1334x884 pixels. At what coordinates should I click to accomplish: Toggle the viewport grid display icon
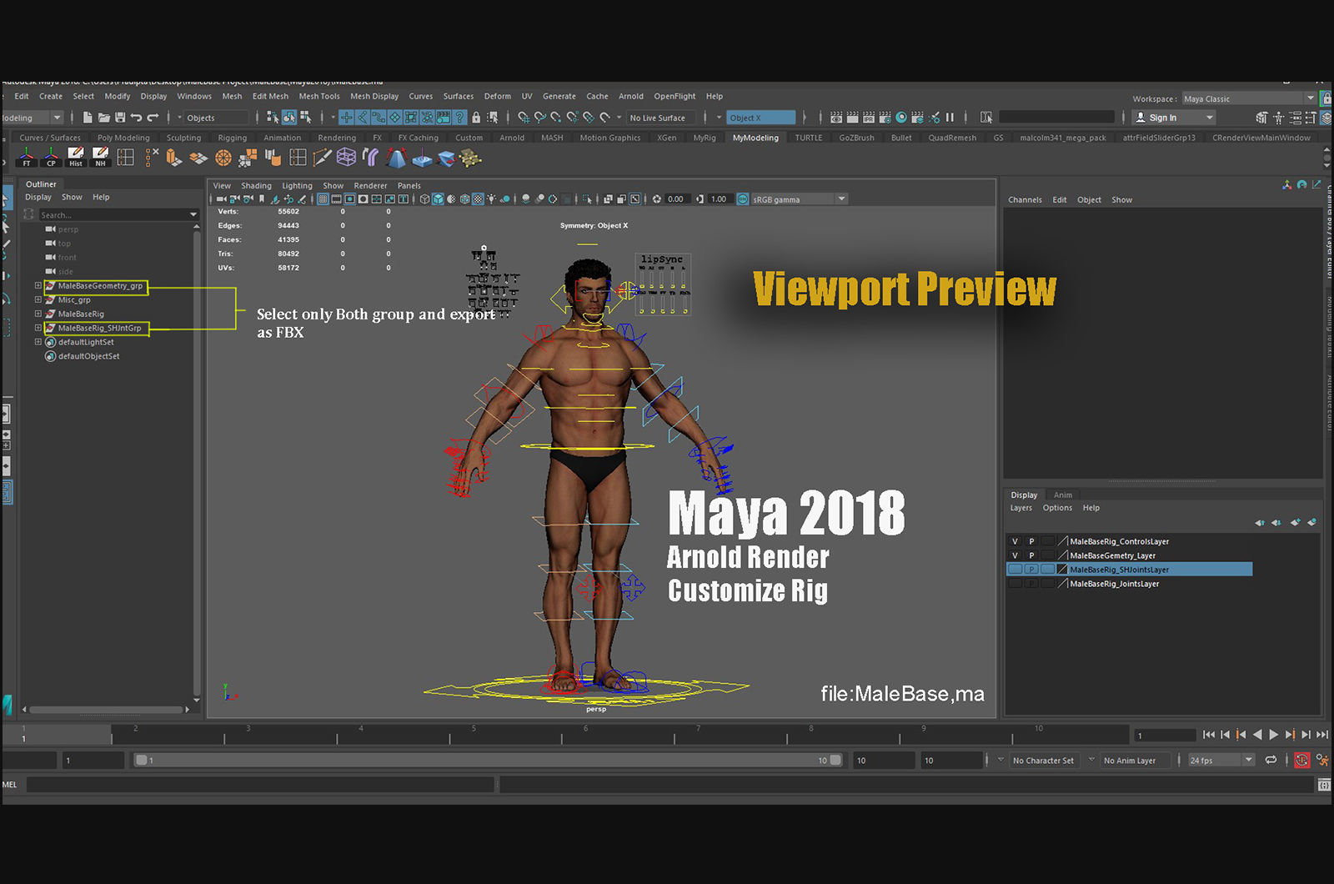click(323, 199)
